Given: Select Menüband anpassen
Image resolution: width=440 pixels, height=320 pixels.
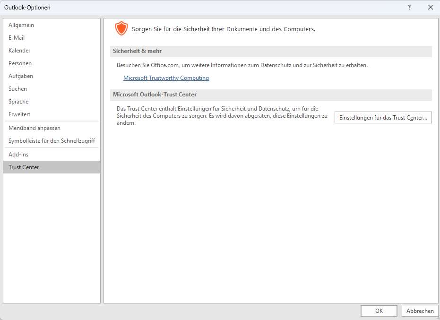Looking at the screenshot, I should [x=52, y=128].
